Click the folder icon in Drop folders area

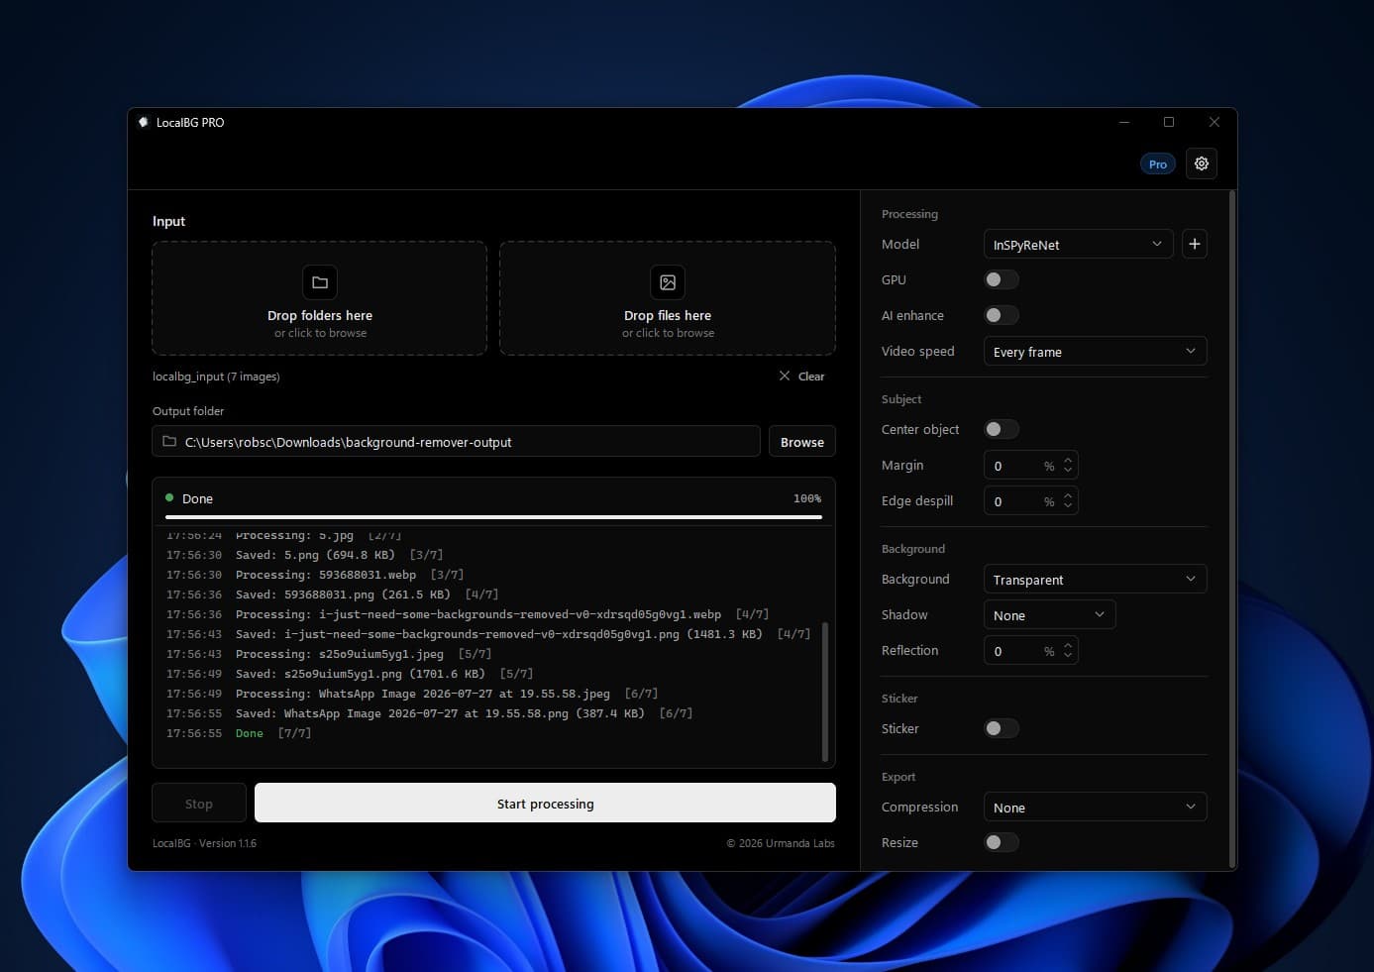[x=320, y=282]
